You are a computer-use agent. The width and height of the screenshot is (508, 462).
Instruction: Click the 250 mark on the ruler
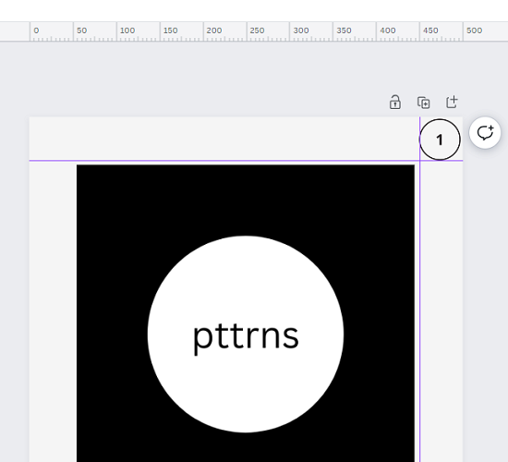(x=258, y=30)
